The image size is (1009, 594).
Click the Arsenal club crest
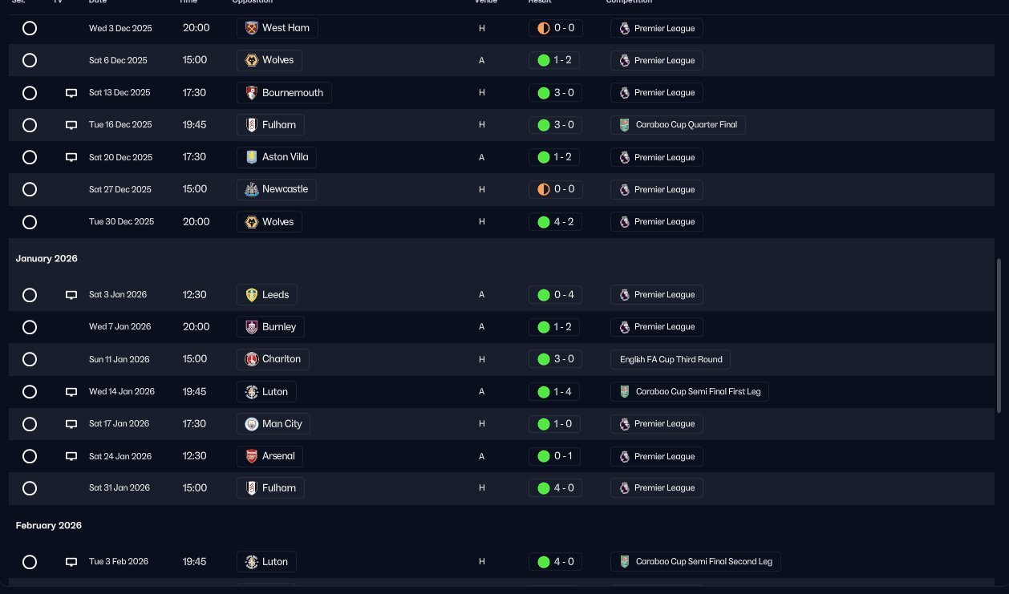click(252, 456)
